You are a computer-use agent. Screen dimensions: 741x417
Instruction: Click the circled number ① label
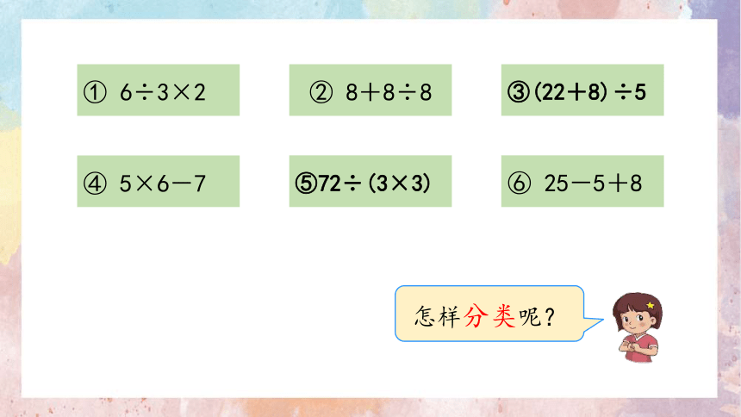click(95, 92)
